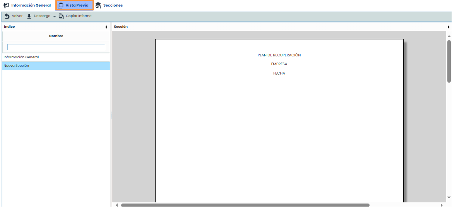Click the PLAN DE RECUPERACIÓN title in preview
The height and width of the screenshot is (207, 452).
pos(279,55)
